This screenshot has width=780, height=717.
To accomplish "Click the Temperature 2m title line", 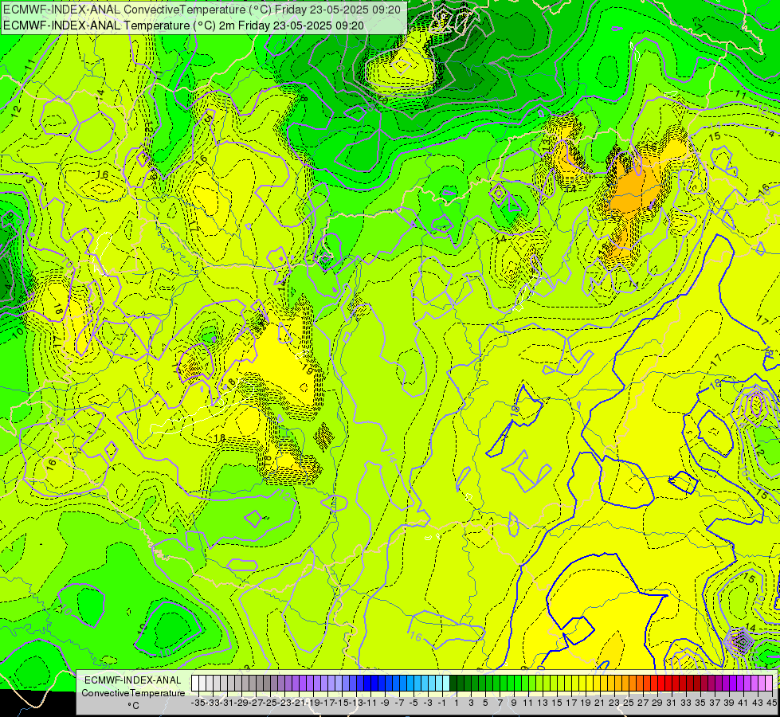I will pos(183,25).
